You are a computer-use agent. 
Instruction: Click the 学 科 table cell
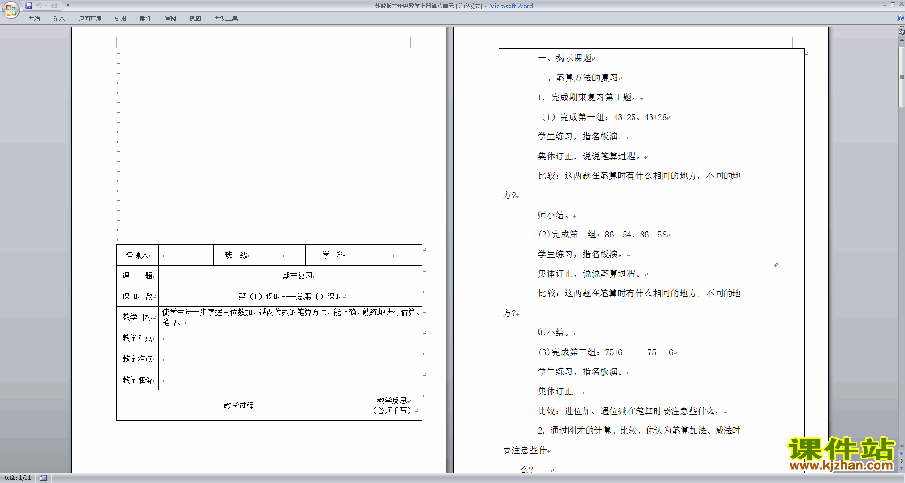click(334, 255)
